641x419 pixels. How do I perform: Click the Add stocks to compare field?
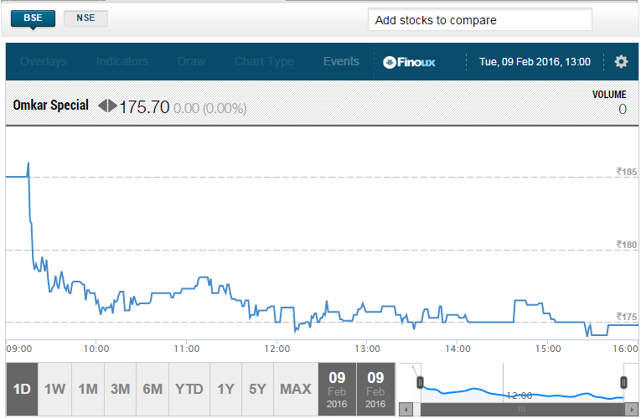479,20
